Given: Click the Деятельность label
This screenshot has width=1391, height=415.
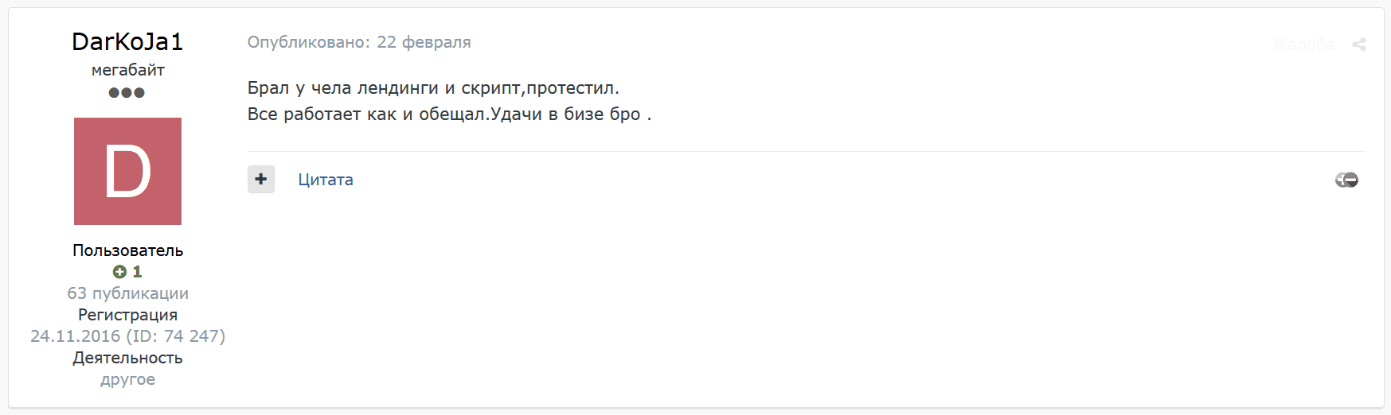Looking at the screenshot, I should [x=127, y=358].
